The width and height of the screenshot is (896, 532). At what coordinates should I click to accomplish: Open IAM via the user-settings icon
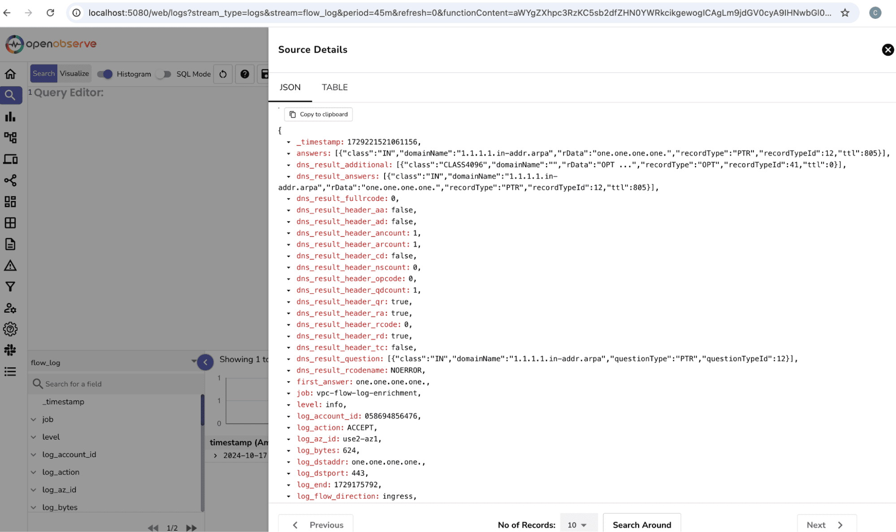[x=10, y=308]
